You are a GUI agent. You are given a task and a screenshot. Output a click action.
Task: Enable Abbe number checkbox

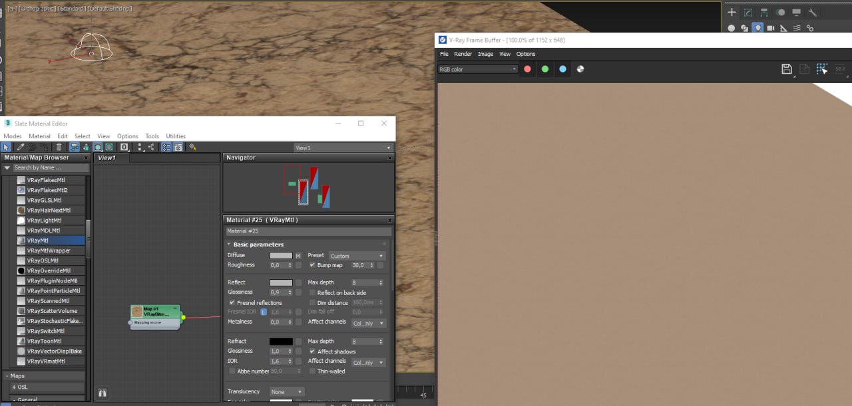point(232,371)
